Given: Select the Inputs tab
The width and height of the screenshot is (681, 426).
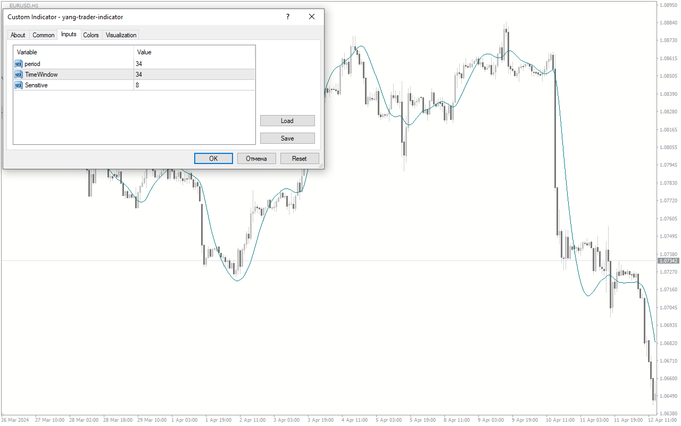Looking at the screenshot, I should click(x=69, y=34).
